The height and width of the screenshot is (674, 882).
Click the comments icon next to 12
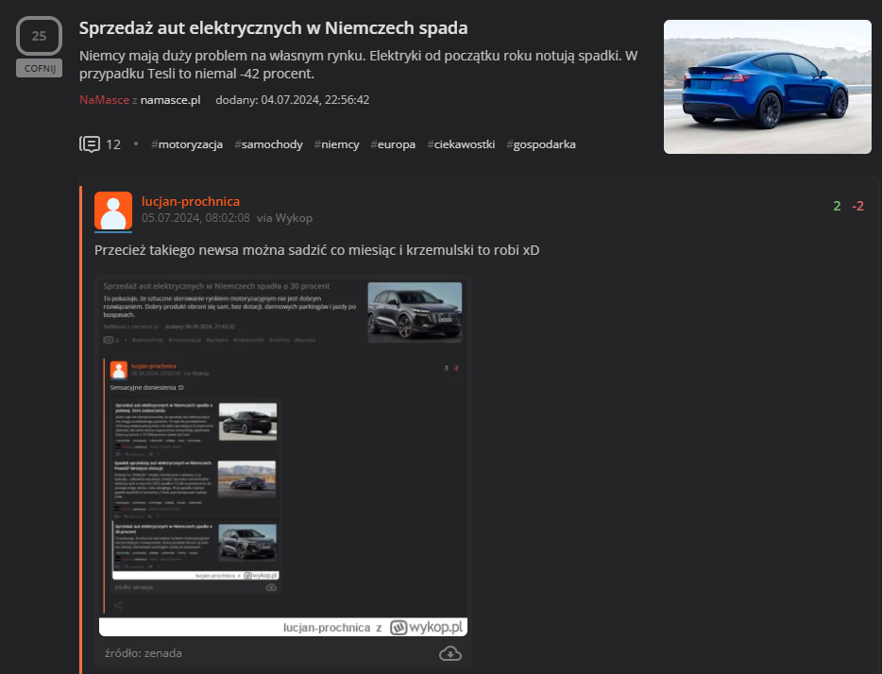(x=90, y=144)
